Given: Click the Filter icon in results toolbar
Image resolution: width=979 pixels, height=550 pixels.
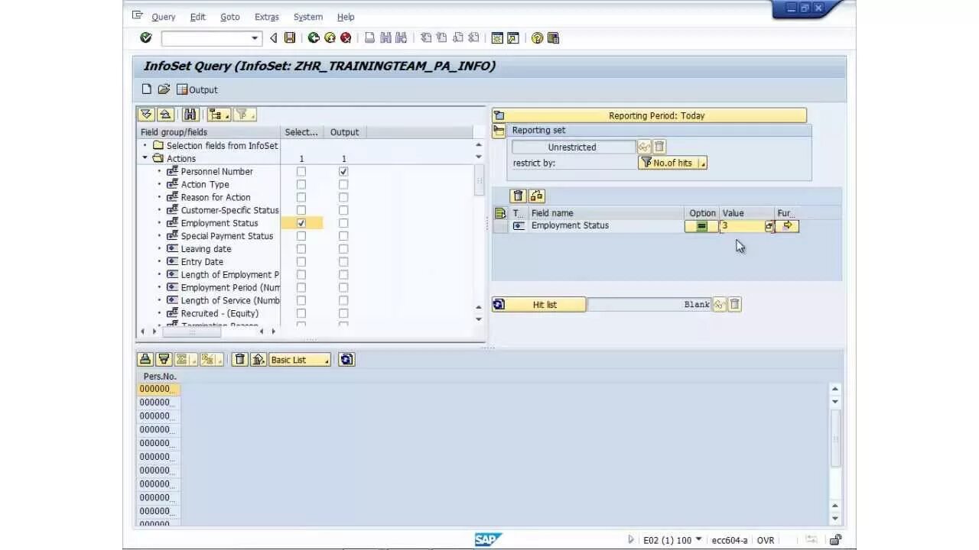Looking at the screenshot, I should click(x=163, y=360).
